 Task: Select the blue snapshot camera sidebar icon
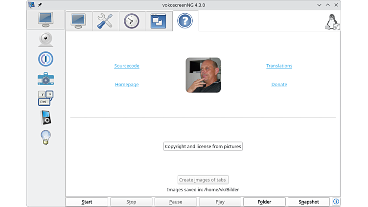point(46,79)
